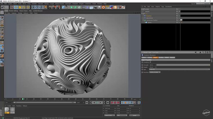
Task: Open the Render Settings tab
Action: coord(14,11)
